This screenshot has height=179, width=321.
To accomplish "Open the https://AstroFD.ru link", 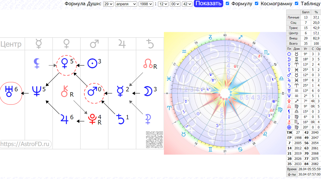I will coord(25,144).
